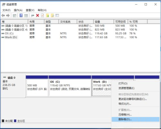Sort by the 可用空间 column header

[x=121, y=22]
